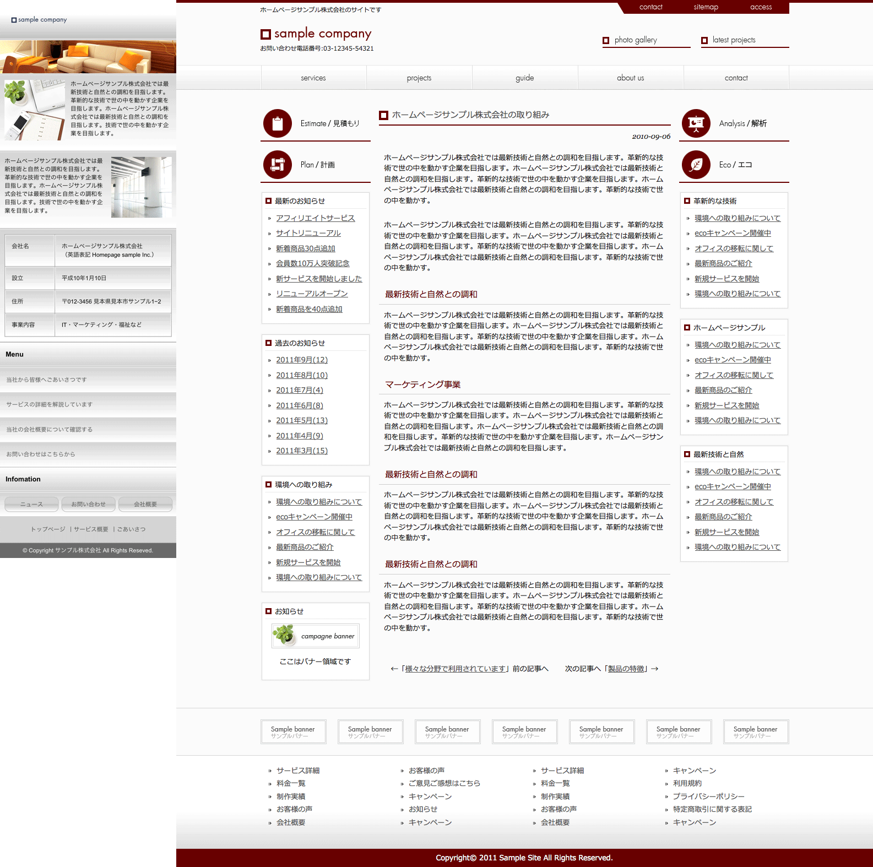Click the square icon beside latest projects
The image size is (873, 867).
pos(704,40)
